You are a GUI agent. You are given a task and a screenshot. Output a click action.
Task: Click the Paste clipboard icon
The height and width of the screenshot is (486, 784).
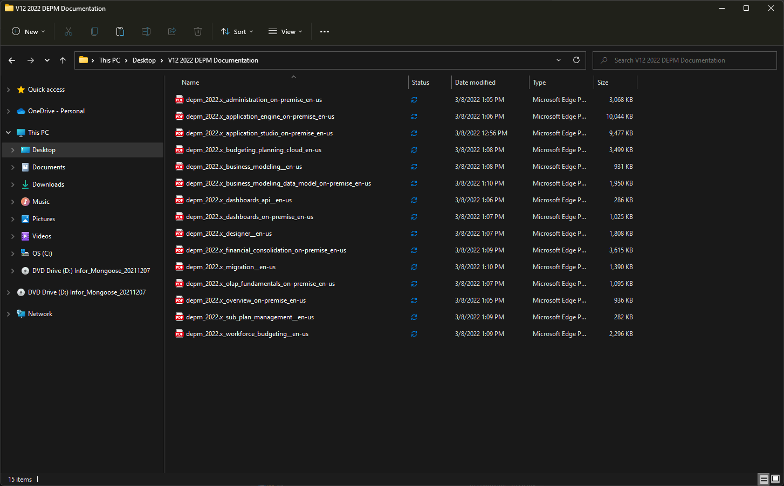tap(120, 32)
